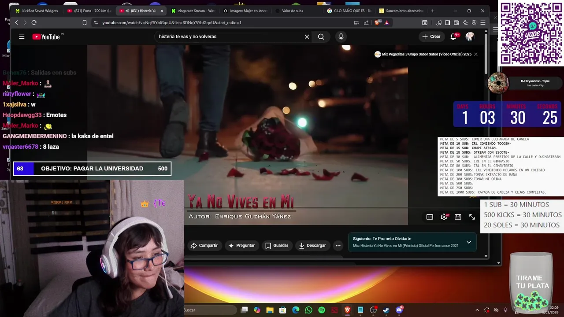Enter fullscreen on the video player

click(472, 217)
